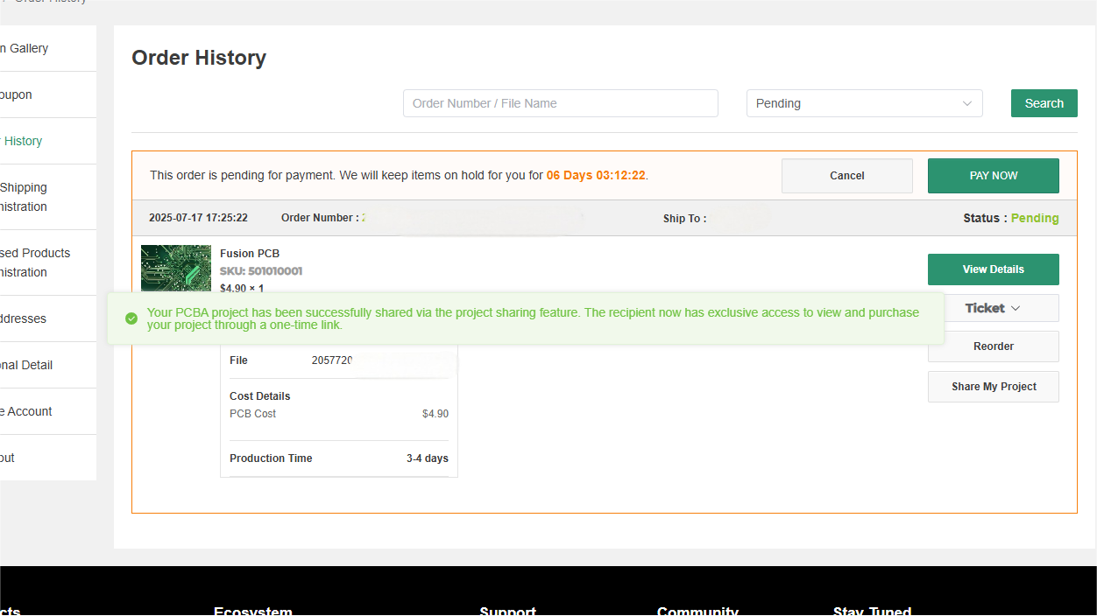The image size is (1097, 616).
Task: Click the Reorder button
Action: [x=993, y=346]
